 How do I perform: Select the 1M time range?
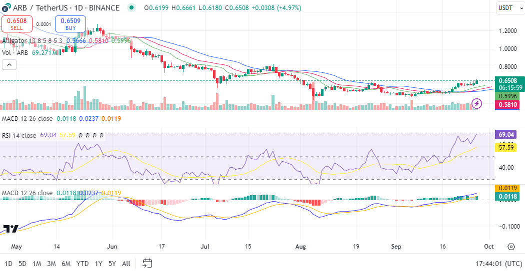(x=37, y=264)
